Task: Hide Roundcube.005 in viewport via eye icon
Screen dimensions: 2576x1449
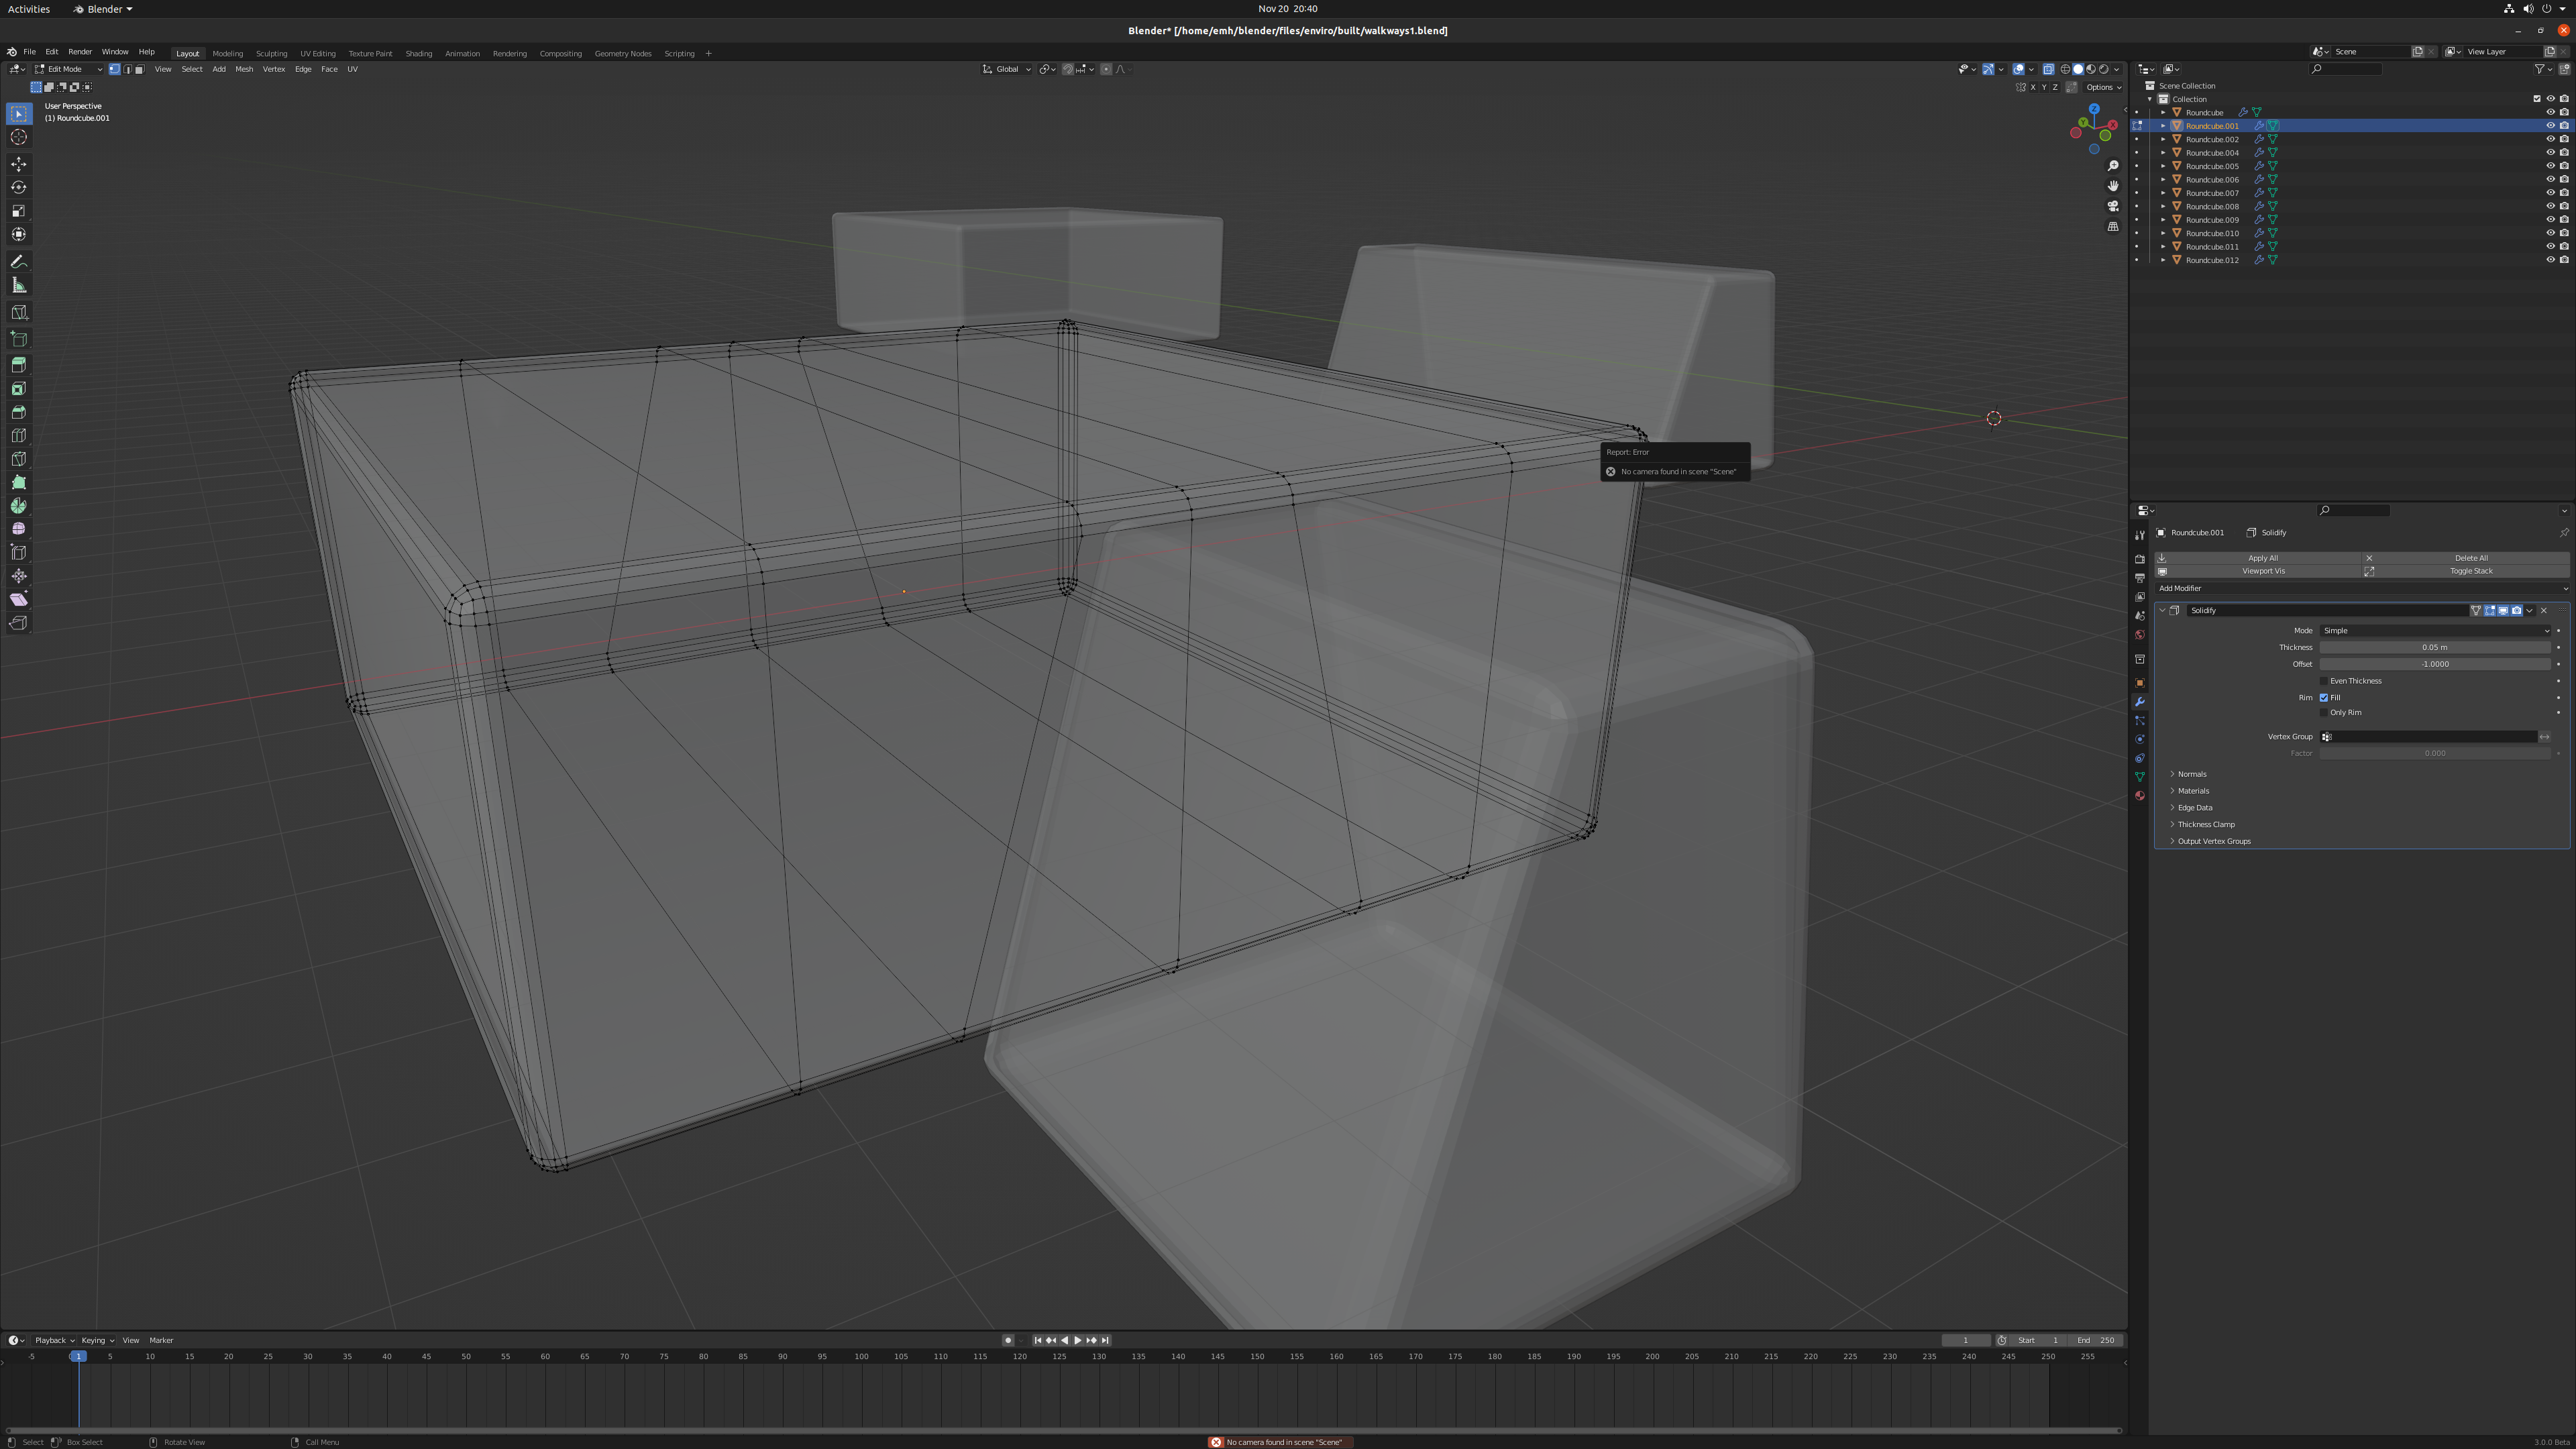Action: tap(2550, 166)
